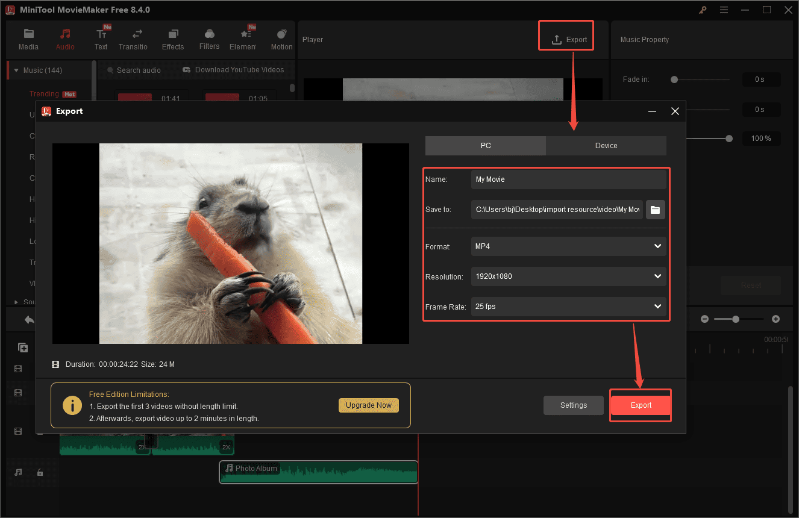The image size is (799, 518).
Task: Open the Media tab icon
Action: coord(28,38)
